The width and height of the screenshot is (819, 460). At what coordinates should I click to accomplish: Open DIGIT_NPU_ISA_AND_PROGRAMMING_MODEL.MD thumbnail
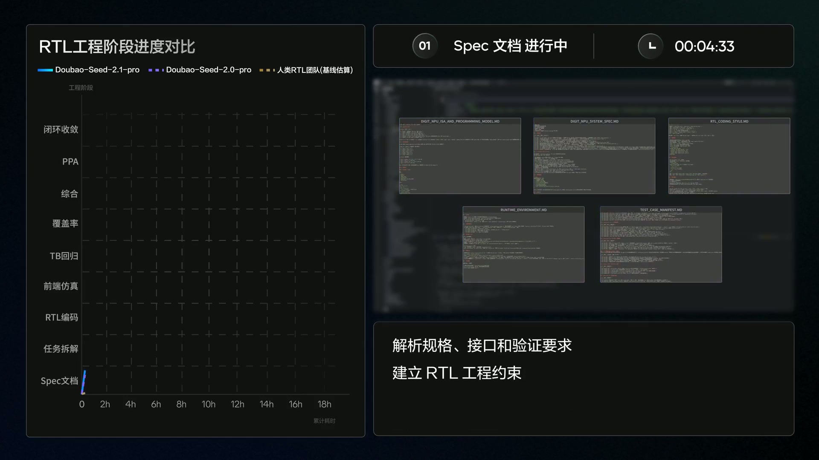pyautogui.click(x=460, y=156)
